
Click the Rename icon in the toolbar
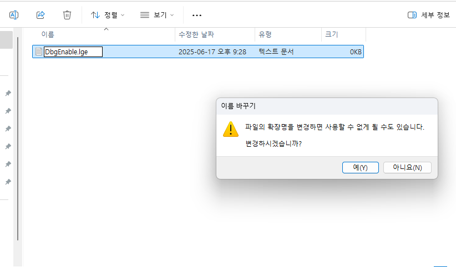click(x=14, y=15)
